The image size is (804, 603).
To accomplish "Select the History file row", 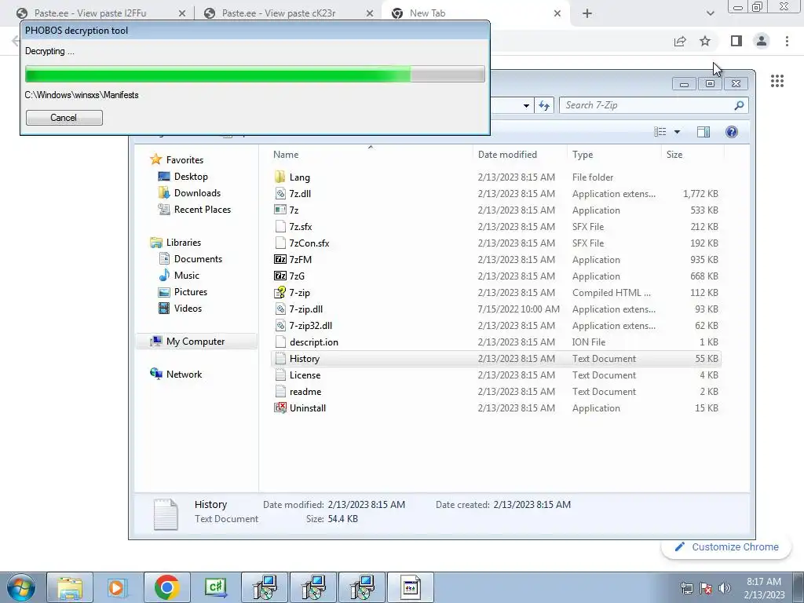I will coord(496,358).
